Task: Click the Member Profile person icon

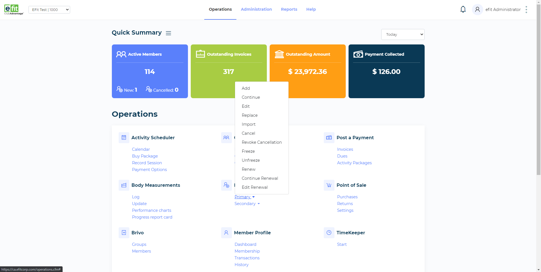Action: coord(227,233)
